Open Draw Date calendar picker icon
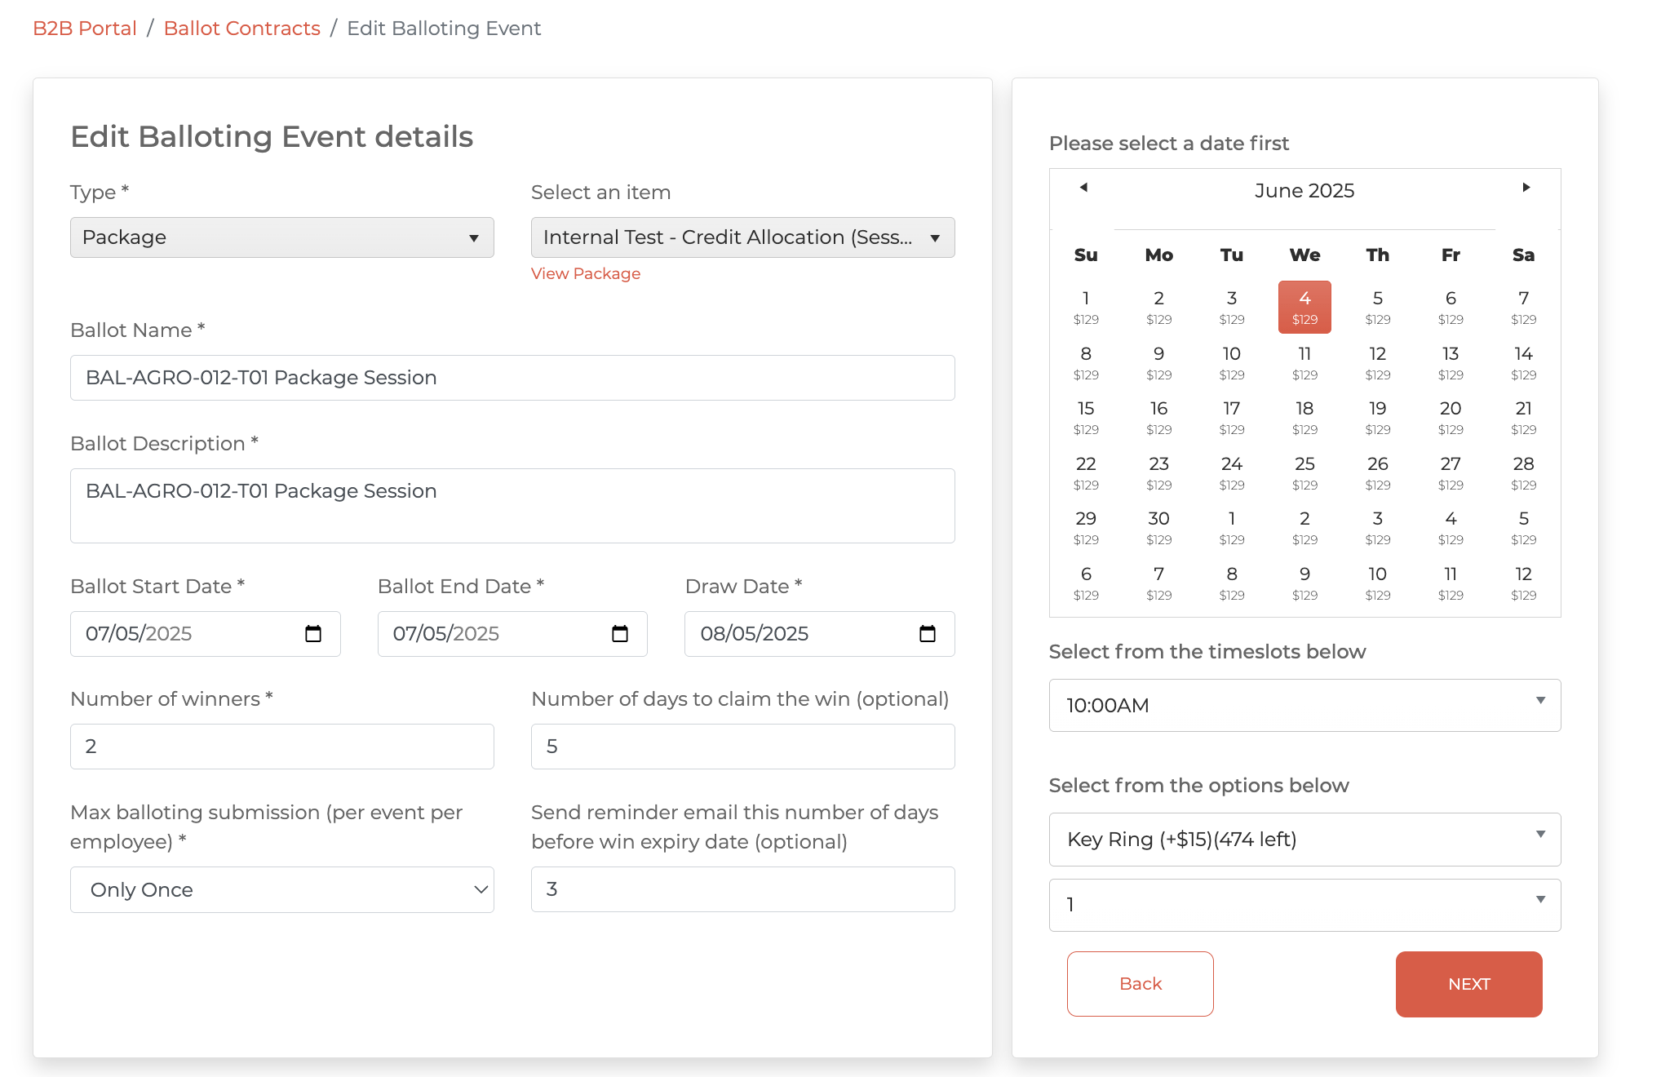 click(928, 634)
